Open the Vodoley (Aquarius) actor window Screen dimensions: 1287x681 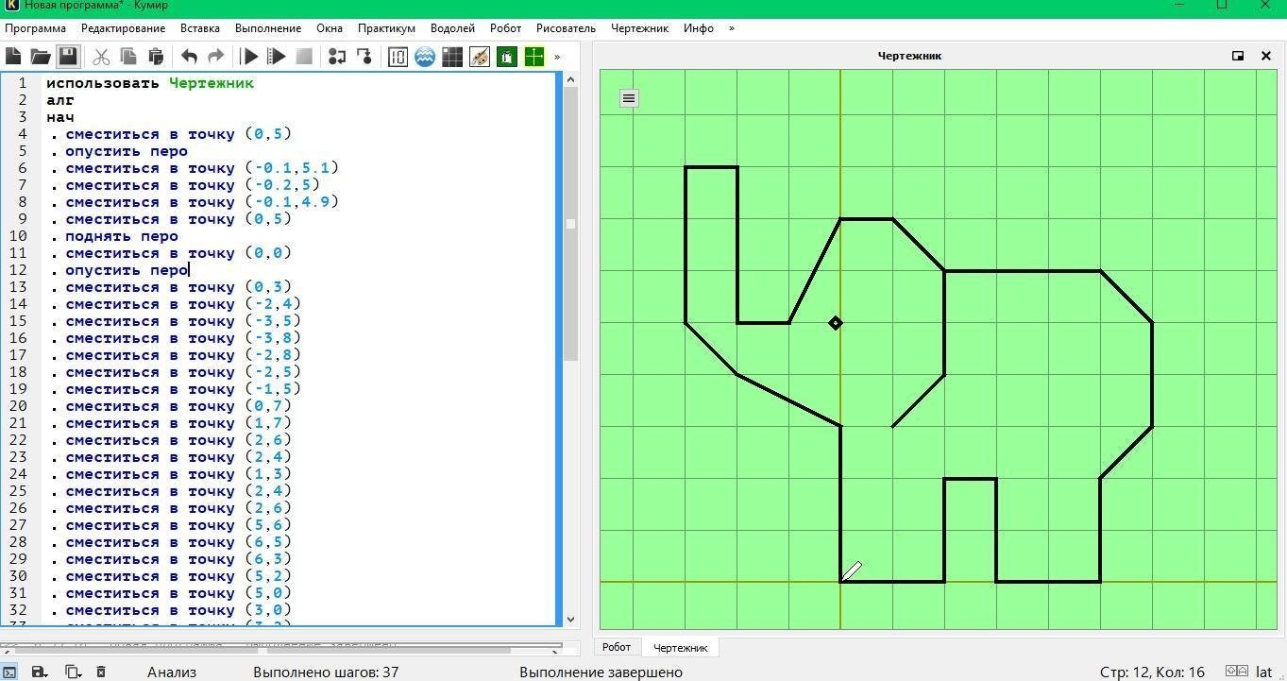click(425, 57)
